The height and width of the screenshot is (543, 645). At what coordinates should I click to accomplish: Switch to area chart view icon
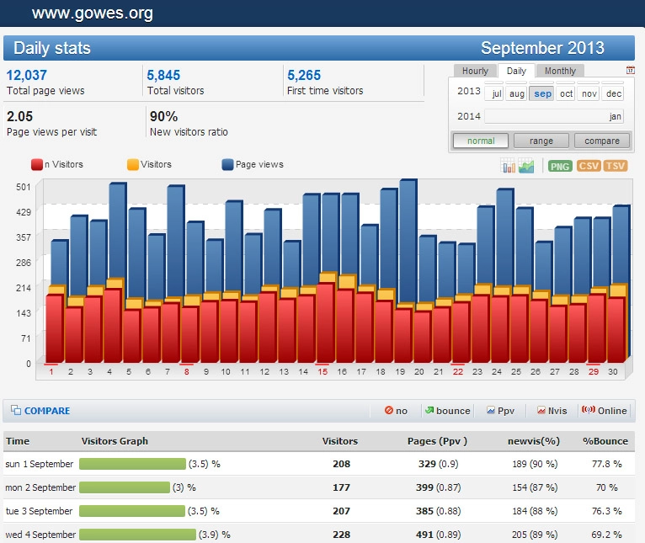tap(526, 166)
